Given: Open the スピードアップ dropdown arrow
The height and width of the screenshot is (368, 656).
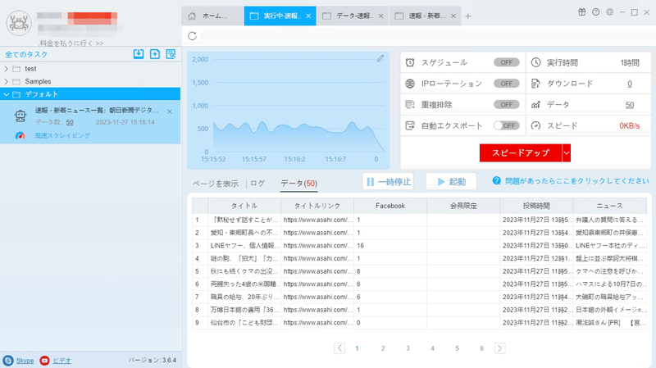Looking at the screenshot, I should tap(567, 152).
